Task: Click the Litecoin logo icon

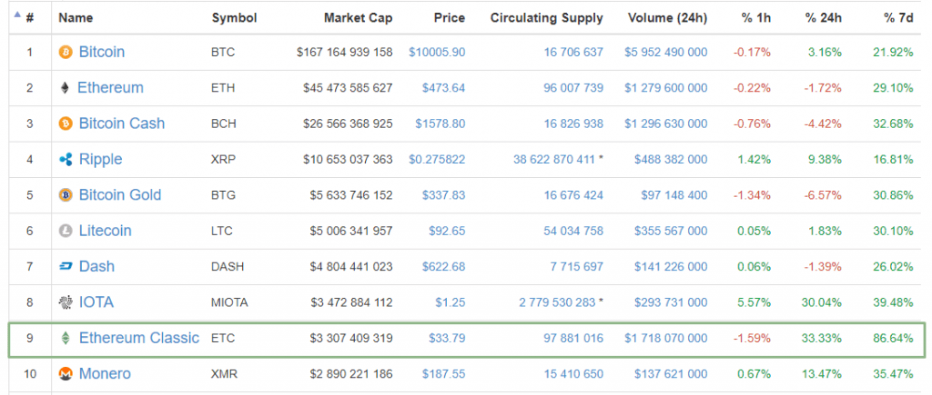Action: 66,231
